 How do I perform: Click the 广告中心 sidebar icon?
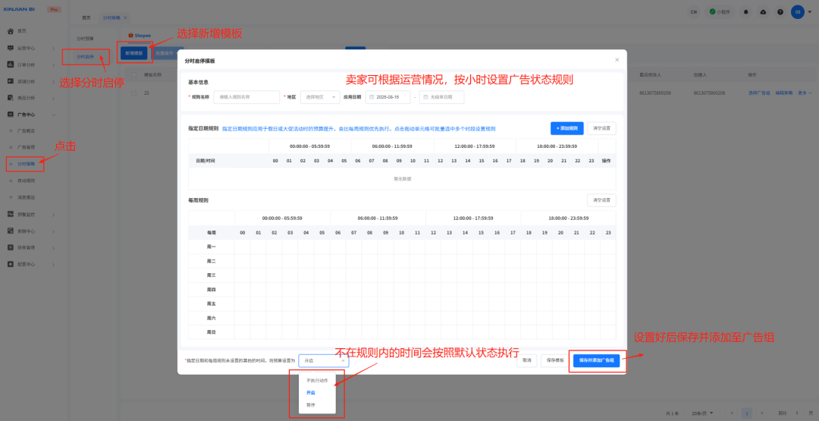tap(11, 115)
